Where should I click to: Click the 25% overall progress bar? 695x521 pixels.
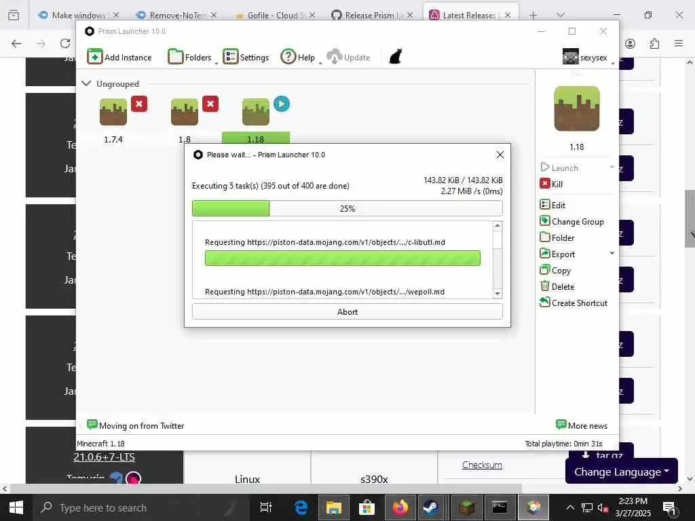(x=347, y=208)
